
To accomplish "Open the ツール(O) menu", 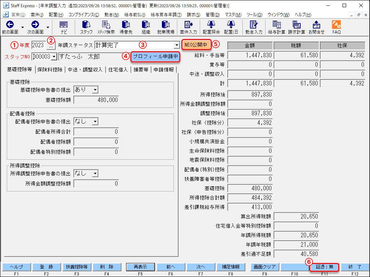I will pyautogui.click(x=254, y=14).
